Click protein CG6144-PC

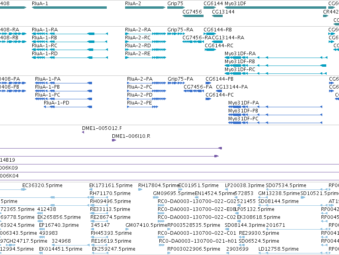[x=219, y=95]
